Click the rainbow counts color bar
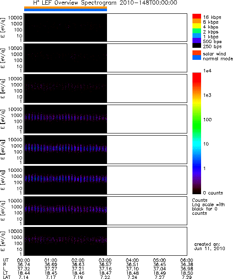This screenshot has width=233, height=279. 197,133
